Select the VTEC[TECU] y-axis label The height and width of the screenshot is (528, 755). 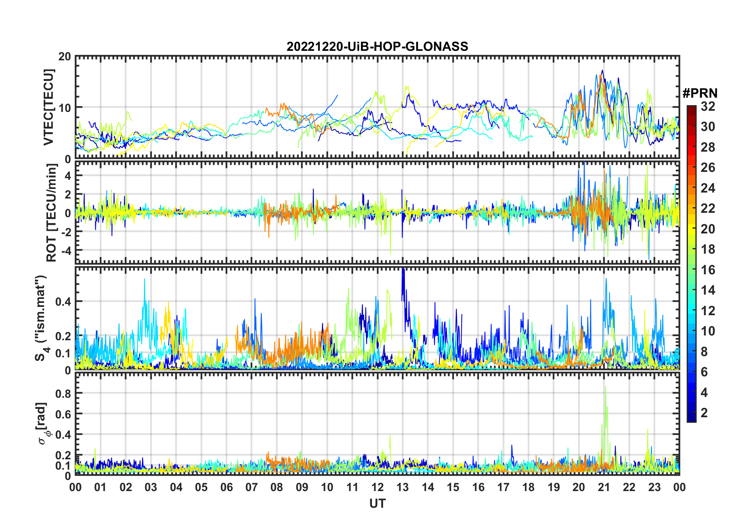[49, 108]
